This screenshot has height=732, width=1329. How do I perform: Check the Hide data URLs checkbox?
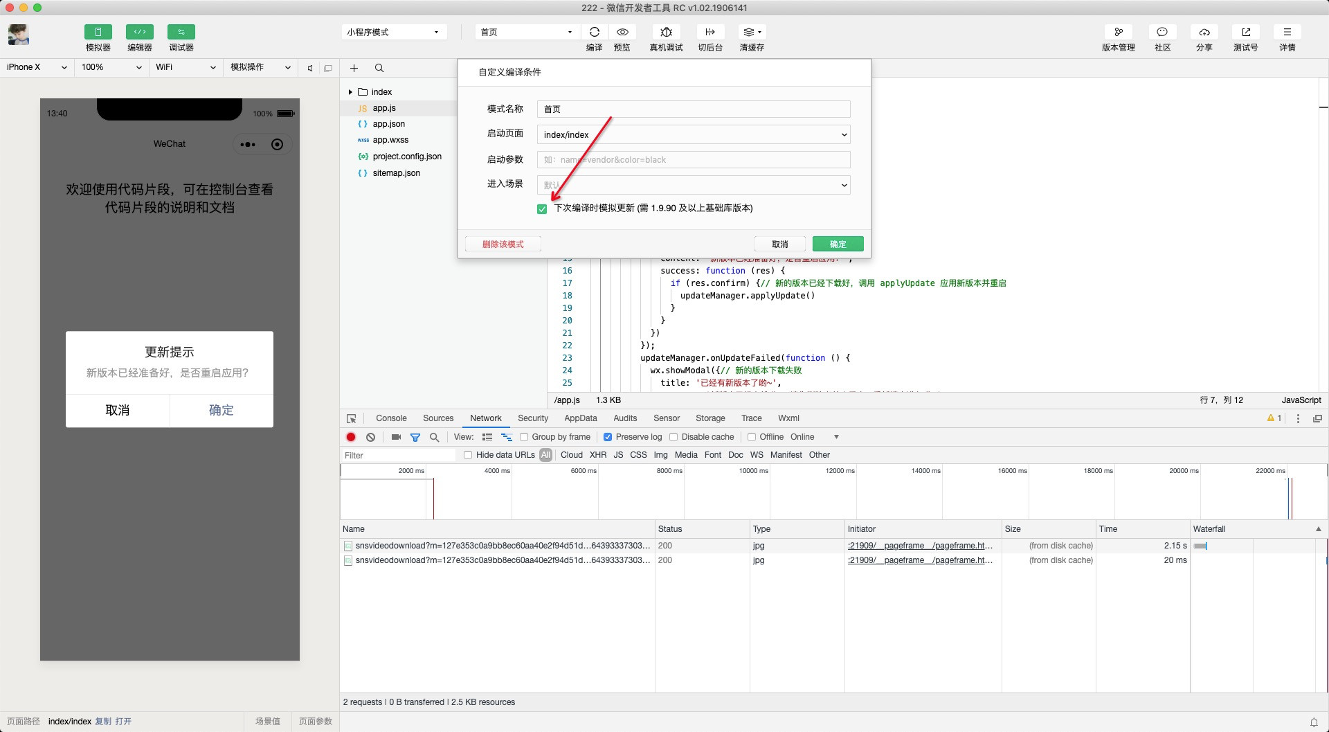pos(468,455)
